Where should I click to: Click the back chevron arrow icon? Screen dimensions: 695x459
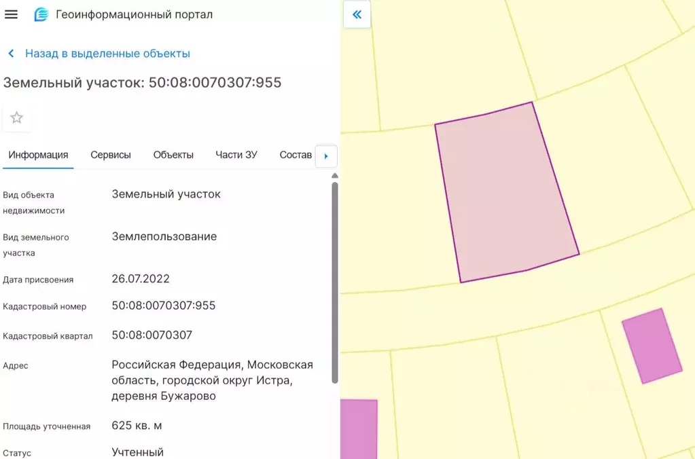[x=11, y=54]
